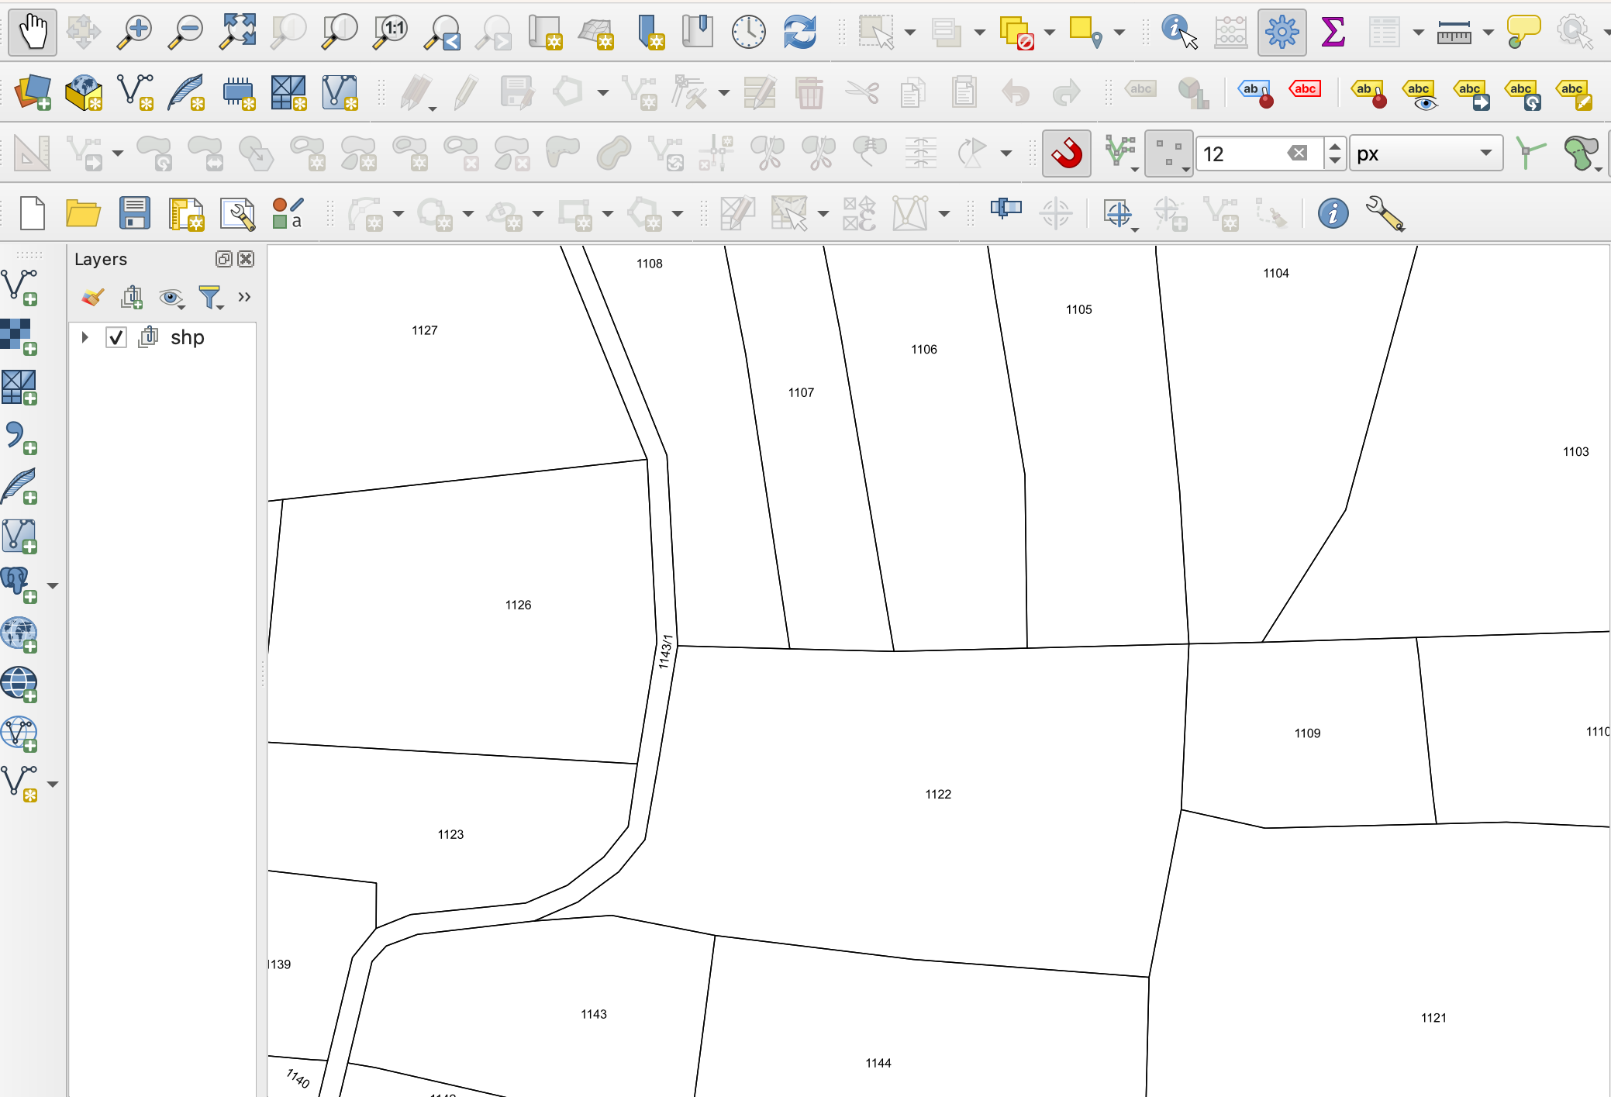Open select by location dropdown arrow
Screen dimensions: 1611x1097
click(x=1119, y=33)
